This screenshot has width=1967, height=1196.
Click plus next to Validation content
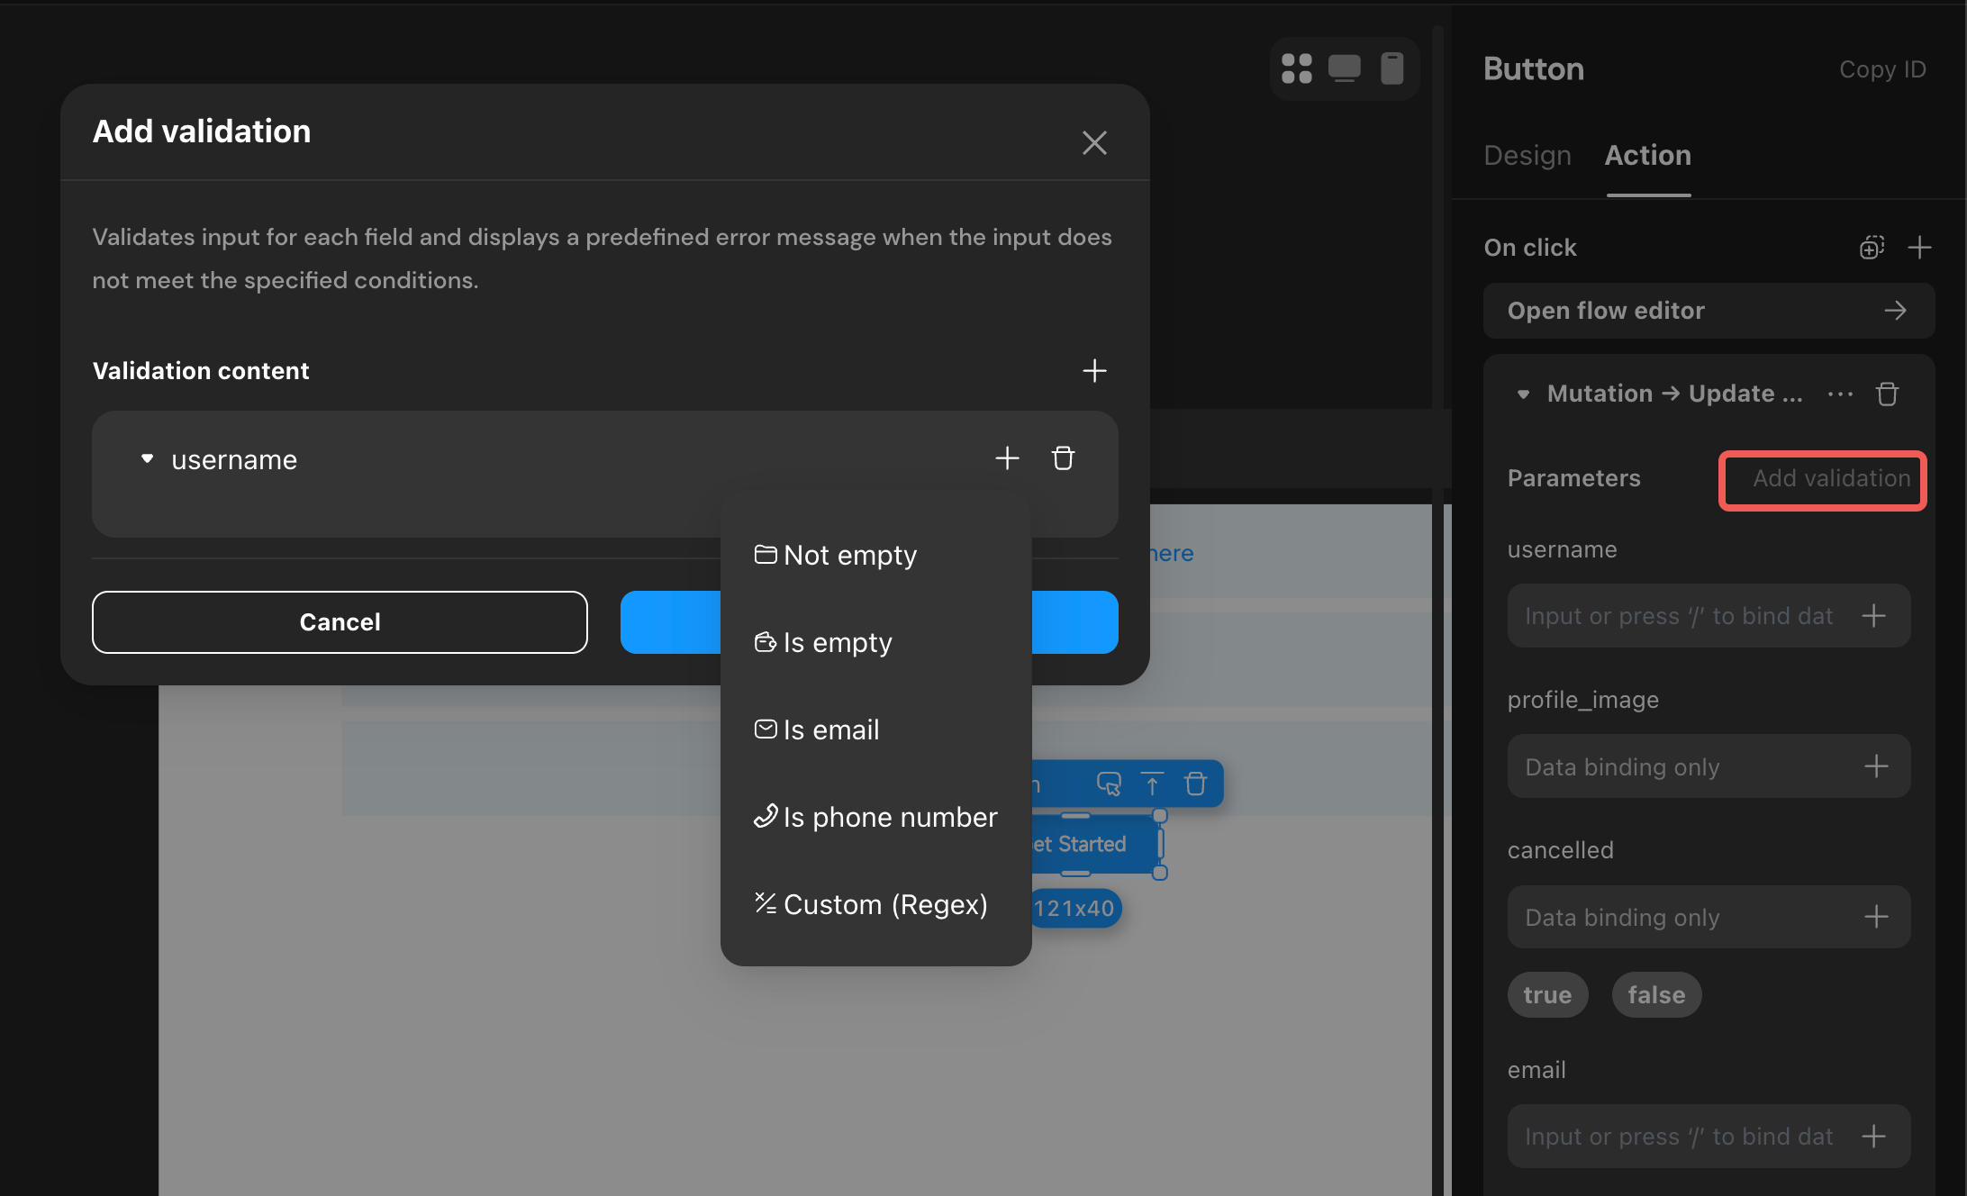1093,370
